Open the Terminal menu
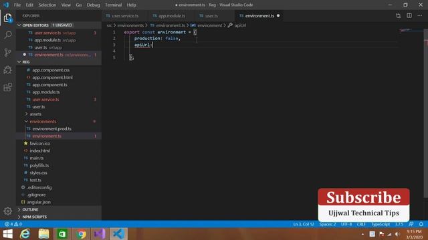The width and height of the screenshot is (428, 240). click(x=113, y=5)
